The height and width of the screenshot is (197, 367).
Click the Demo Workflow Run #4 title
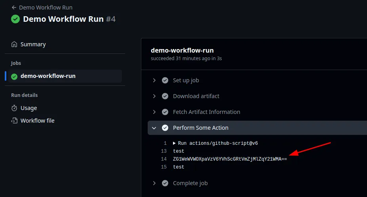pyautogui.click(x=69, y=19)
